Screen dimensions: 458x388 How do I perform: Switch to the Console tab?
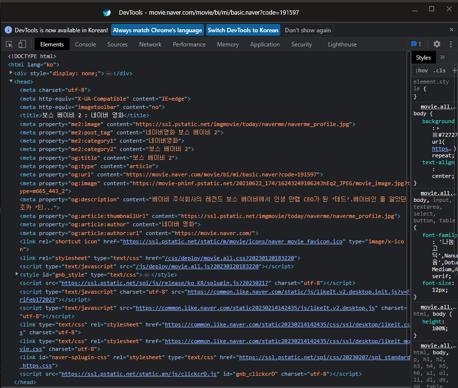[x=85, y=44]
